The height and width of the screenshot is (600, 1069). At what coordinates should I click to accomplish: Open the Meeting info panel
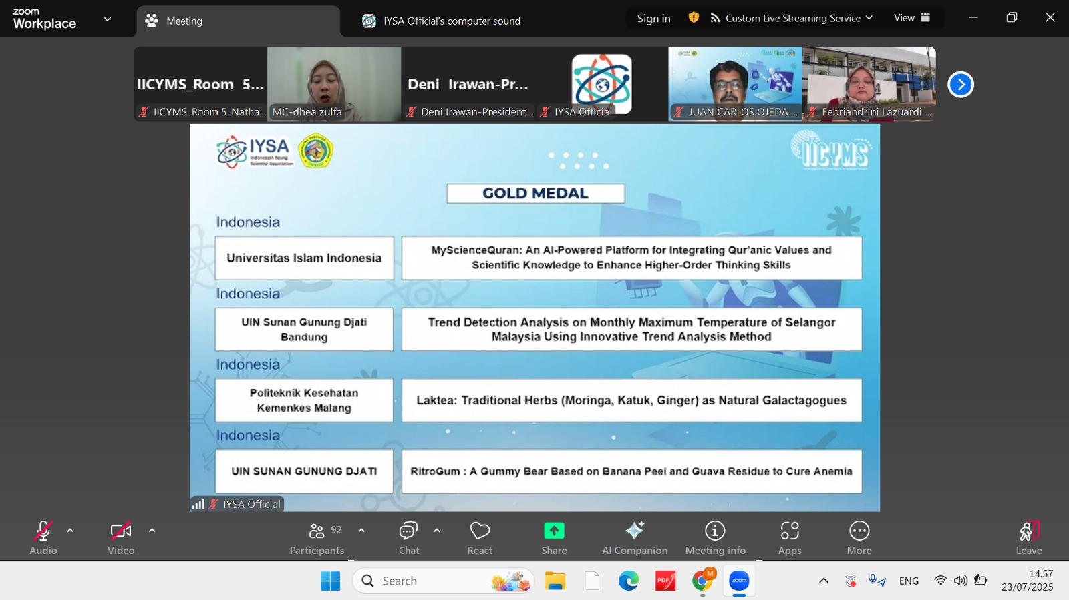click(715, 537)
